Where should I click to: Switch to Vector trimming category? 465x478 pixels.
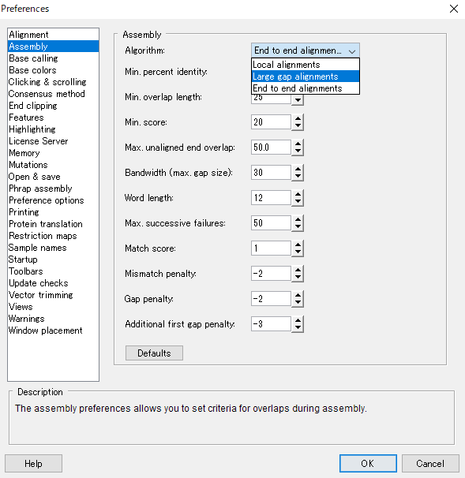(x=40, y=295)
